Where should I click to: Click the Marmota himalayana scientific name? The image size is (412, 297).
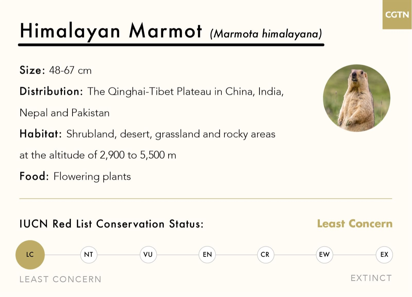coord(266,34)
